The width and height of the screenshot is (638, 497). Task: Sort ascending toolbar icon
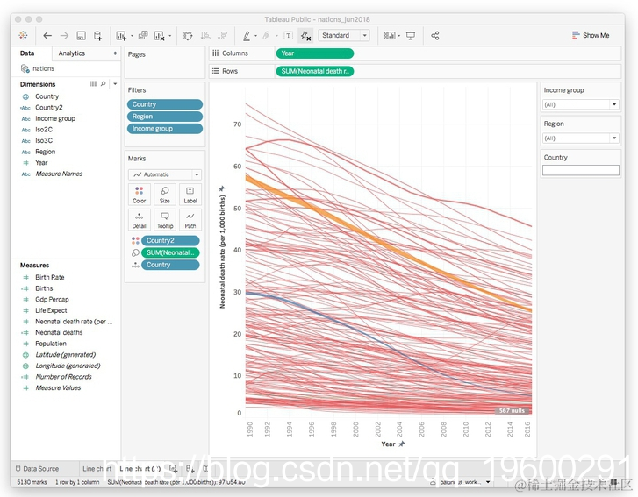[205, 36]
